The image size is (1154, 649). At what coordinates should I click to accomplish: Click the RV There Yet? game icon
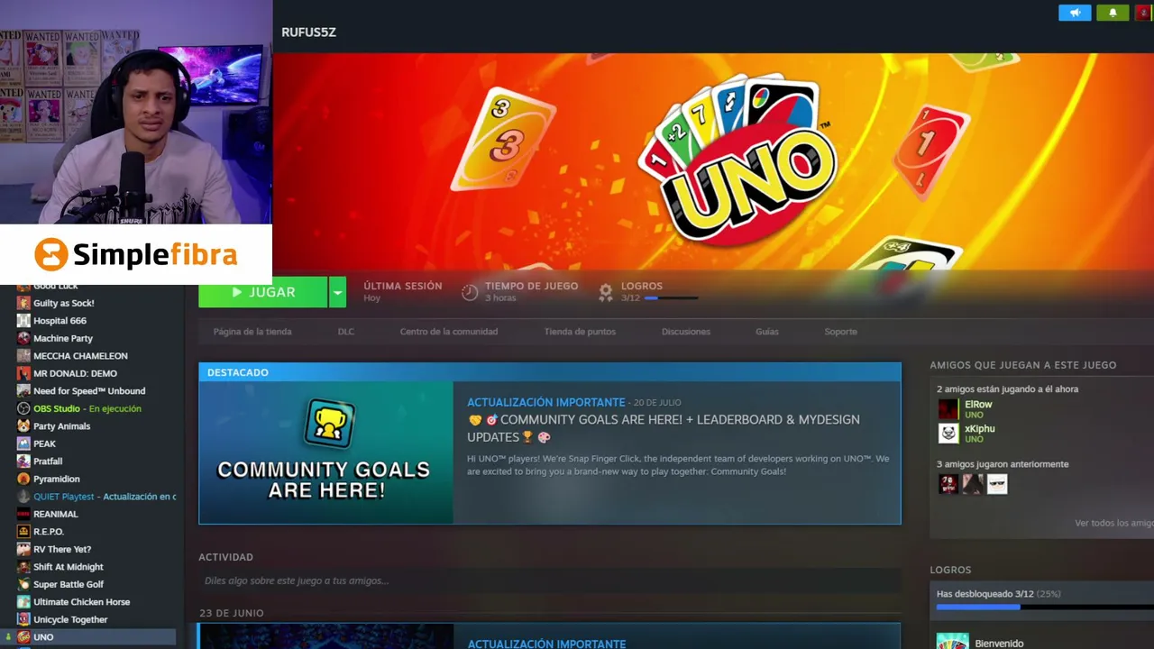23,549
